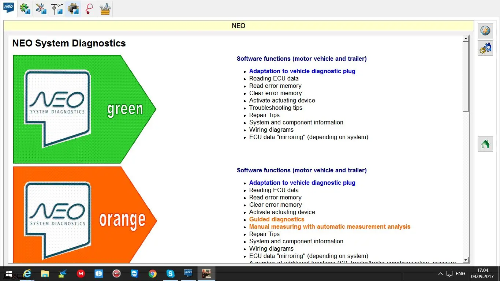Select 'System and component information' in orange section
This screenshot has height=281, width=500.
296,241
